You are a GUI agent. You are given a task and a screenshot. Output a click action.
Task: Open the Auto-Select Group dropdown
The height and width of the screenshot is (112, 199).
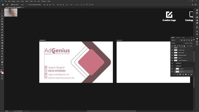(x=23, y=5)
